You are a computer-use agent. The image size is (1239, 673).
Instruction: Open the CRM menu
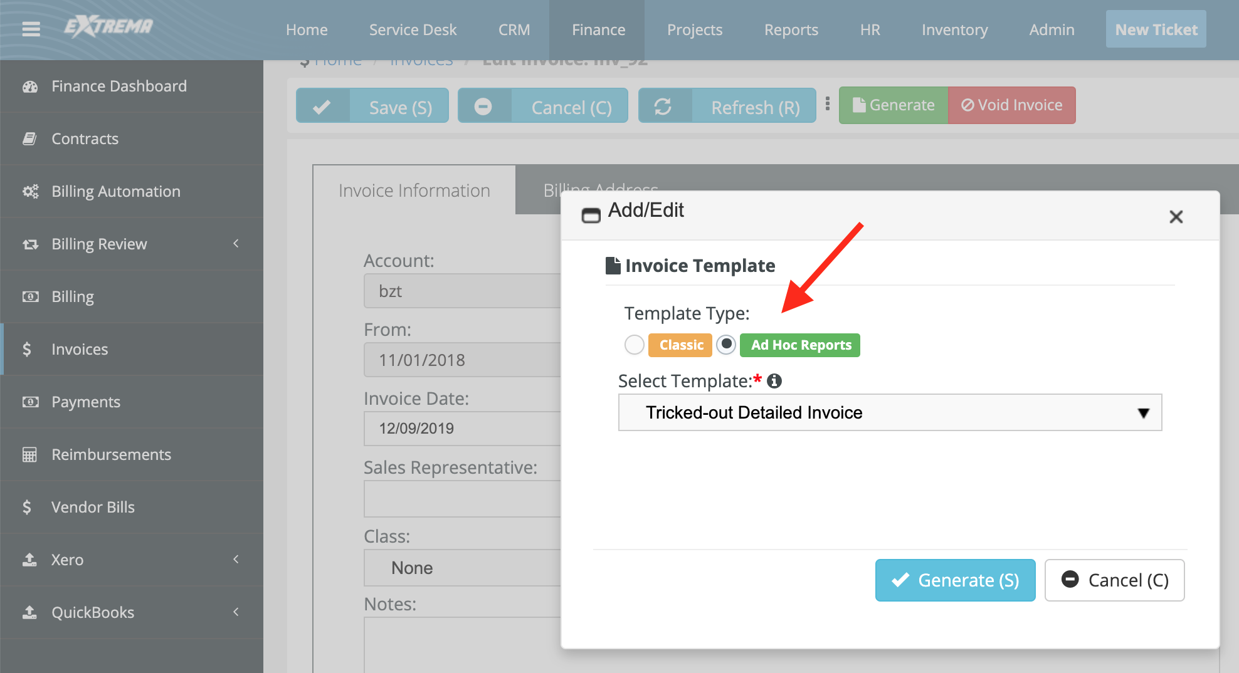click(x=514, y=29)
